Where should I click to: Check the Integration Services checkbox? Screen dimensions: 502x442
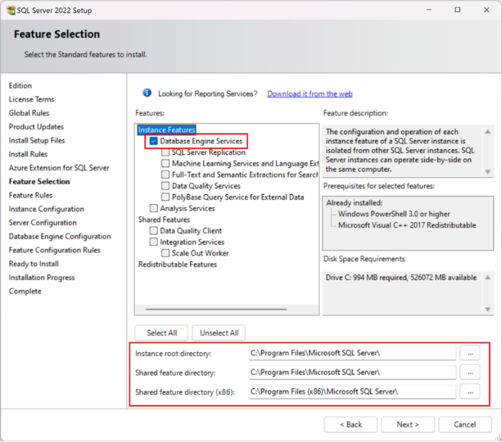point(154,242)
